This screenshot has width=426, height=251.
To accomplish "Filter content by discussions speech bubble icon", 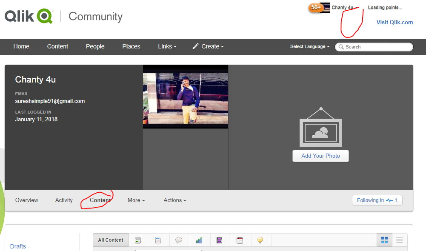I will 178,240.
